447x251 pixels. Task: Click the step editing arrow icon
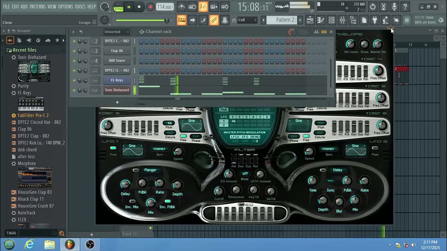pos(192,20)
